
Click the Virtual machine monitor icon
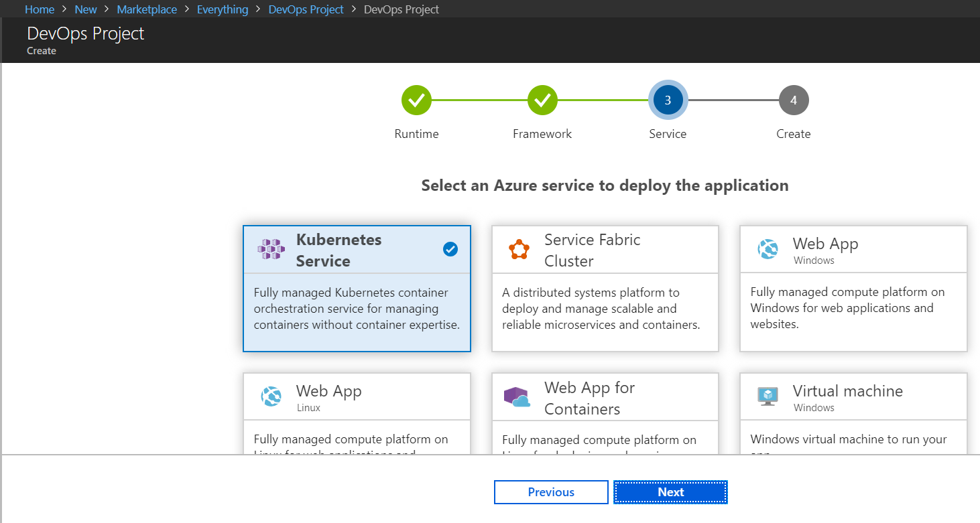pos(768,396)
